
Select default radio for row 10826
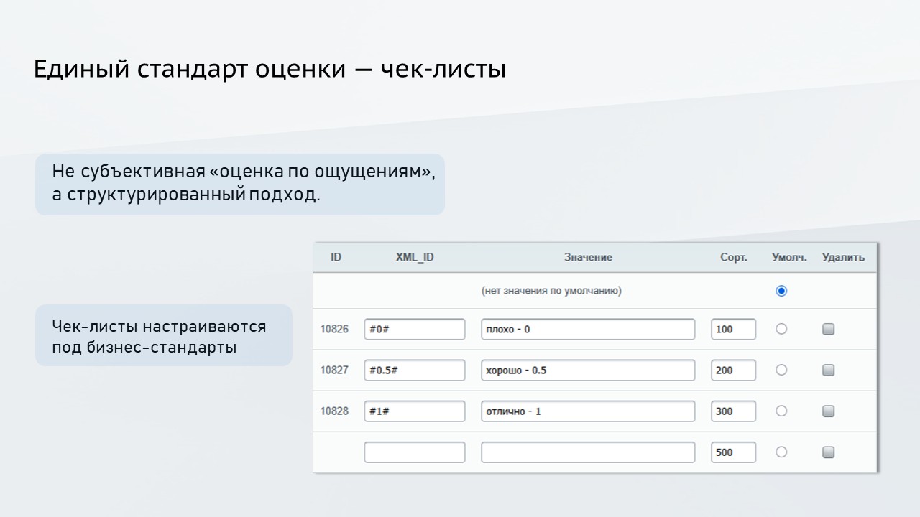tap(781, 329)
